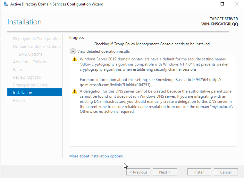Click the Next button
The height and width of the screenshot is (178, 244).
coord(165,172)
